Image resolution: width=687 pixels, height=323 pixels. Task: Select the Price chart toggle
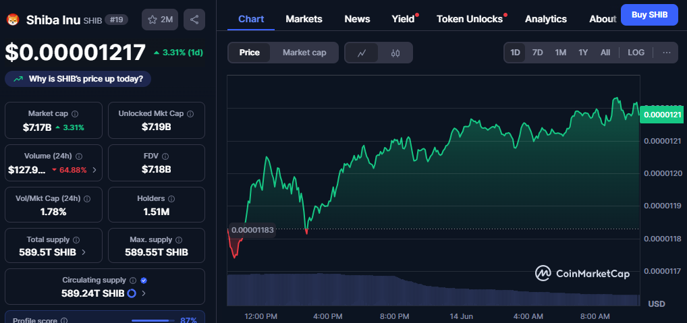pos(249,53)
